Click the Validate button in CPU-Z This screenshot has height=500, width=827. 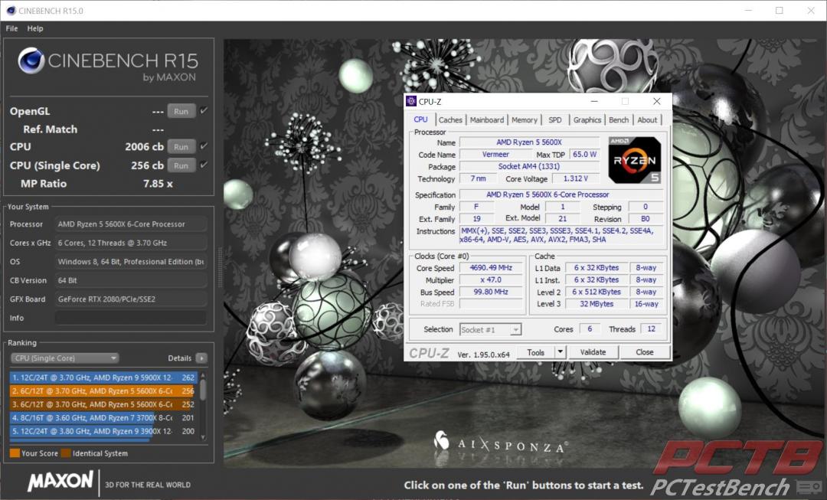tap(593, 352)
